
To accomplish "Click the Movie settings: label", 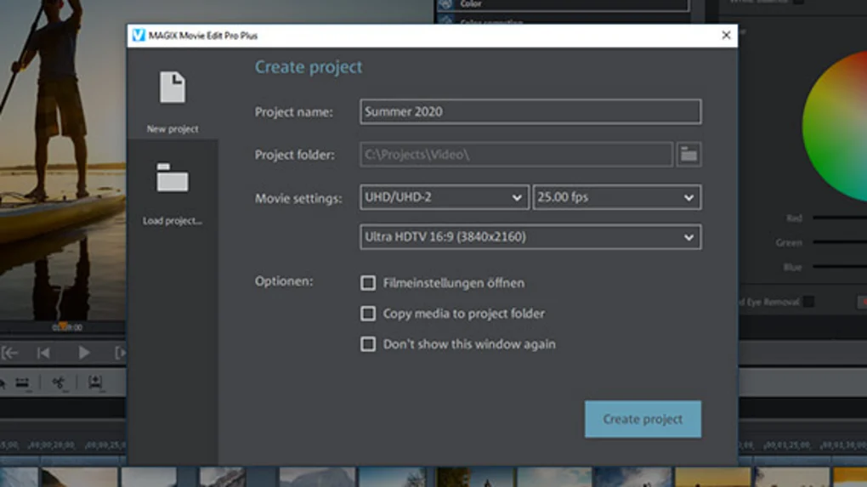I will pyautogui.click(x=298, y=198).
